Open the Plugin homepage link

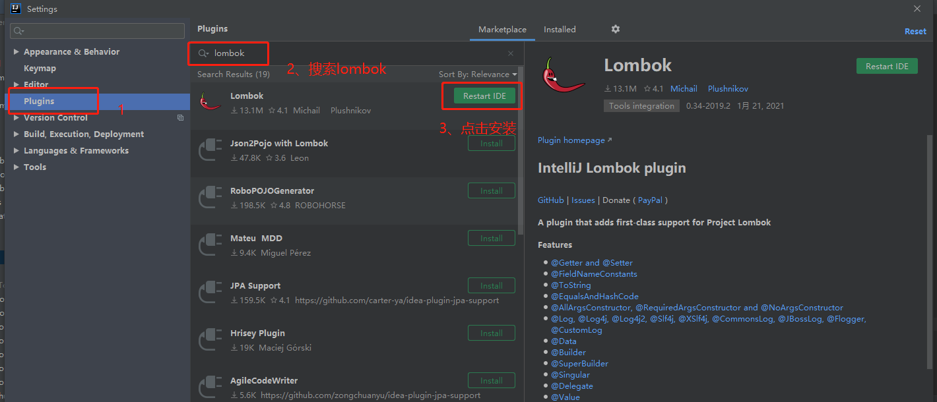pyautogui.click(x=575, y=140)
